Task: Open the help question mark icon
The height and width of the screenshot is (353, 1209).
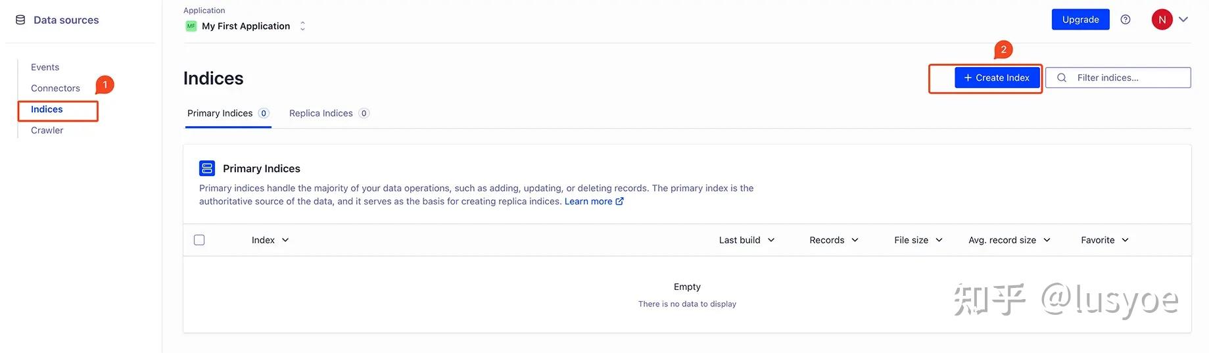Action: point(1126,20)
